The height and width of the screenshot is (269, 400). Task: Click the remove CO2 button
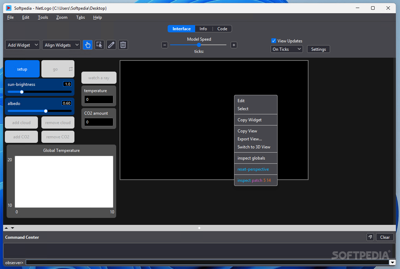tap(58, 137)
